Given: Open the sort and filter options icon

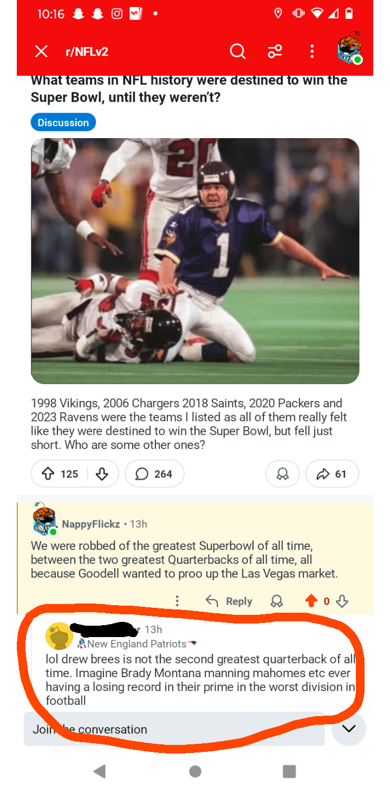Looking at the screenshot, I should pyautogui.click(x=275, y=51).
